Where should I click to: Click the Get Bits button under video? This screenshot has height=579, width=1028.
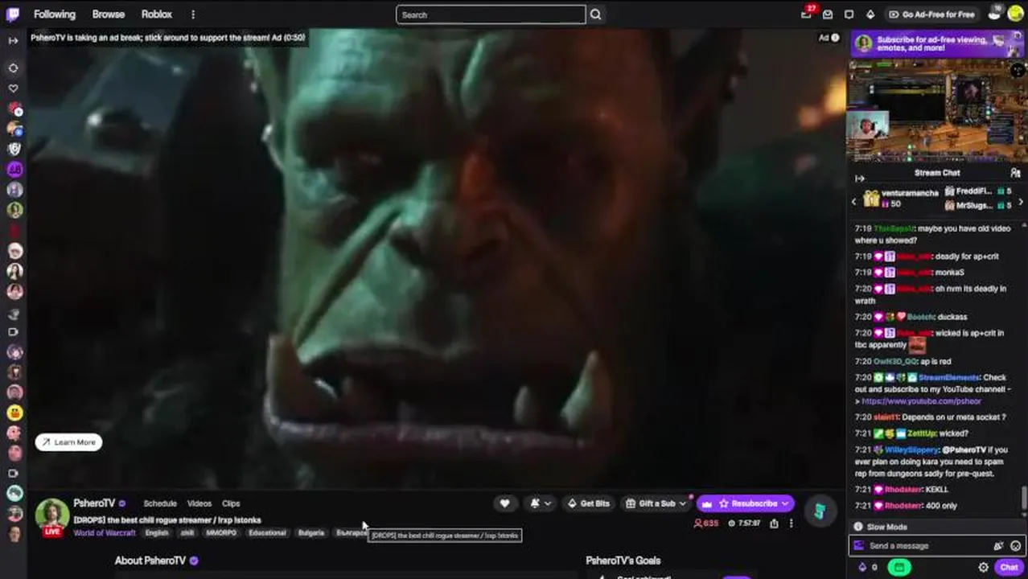(x=589, y=503)
